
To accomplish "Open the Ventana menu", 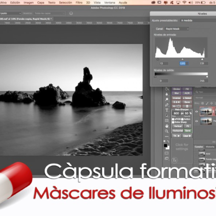I will pyautogui.click(x=109, y=2).
